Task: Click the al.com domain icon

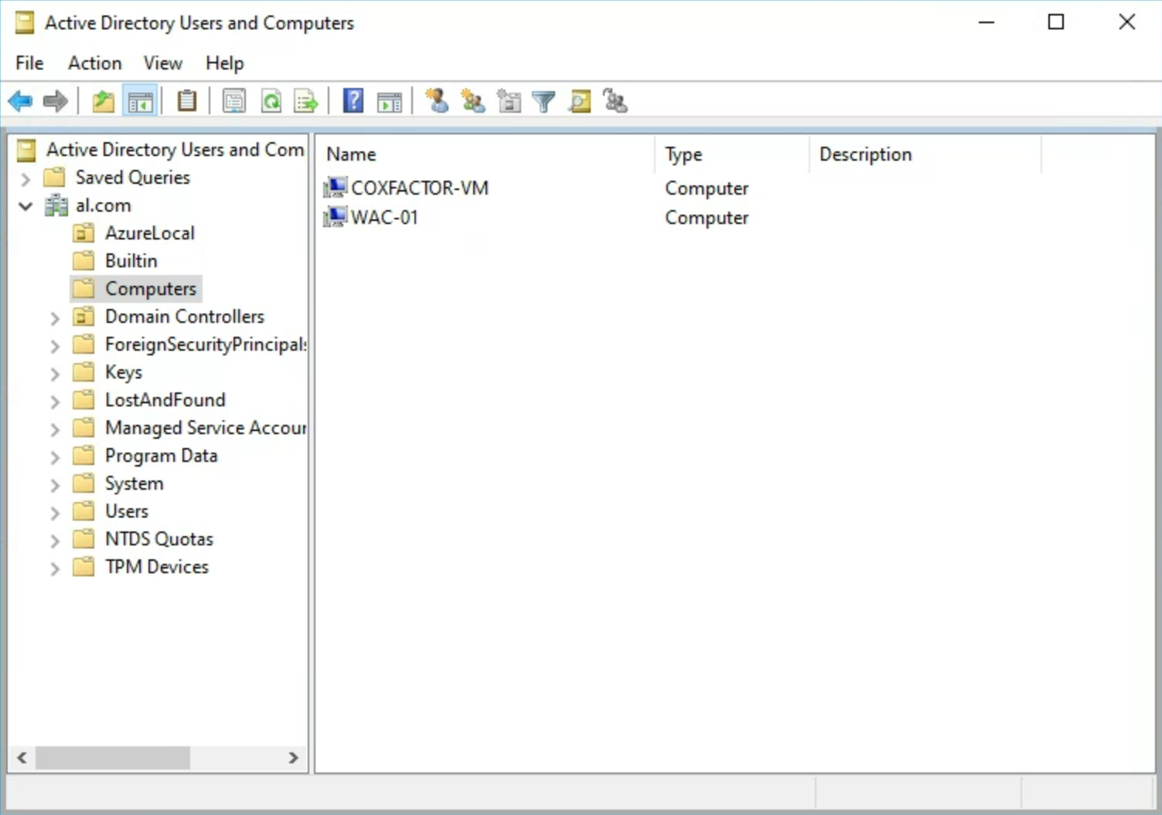Action: pos(56,205)
